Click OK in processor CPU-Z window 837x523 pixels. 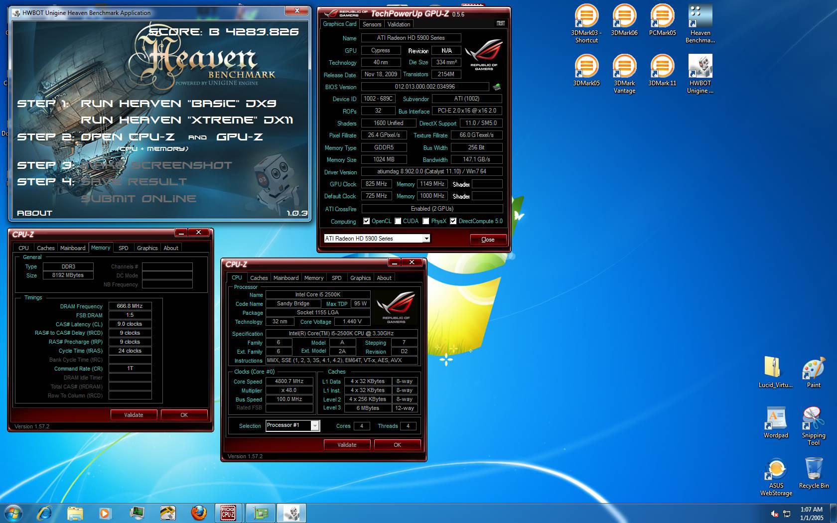397,445
